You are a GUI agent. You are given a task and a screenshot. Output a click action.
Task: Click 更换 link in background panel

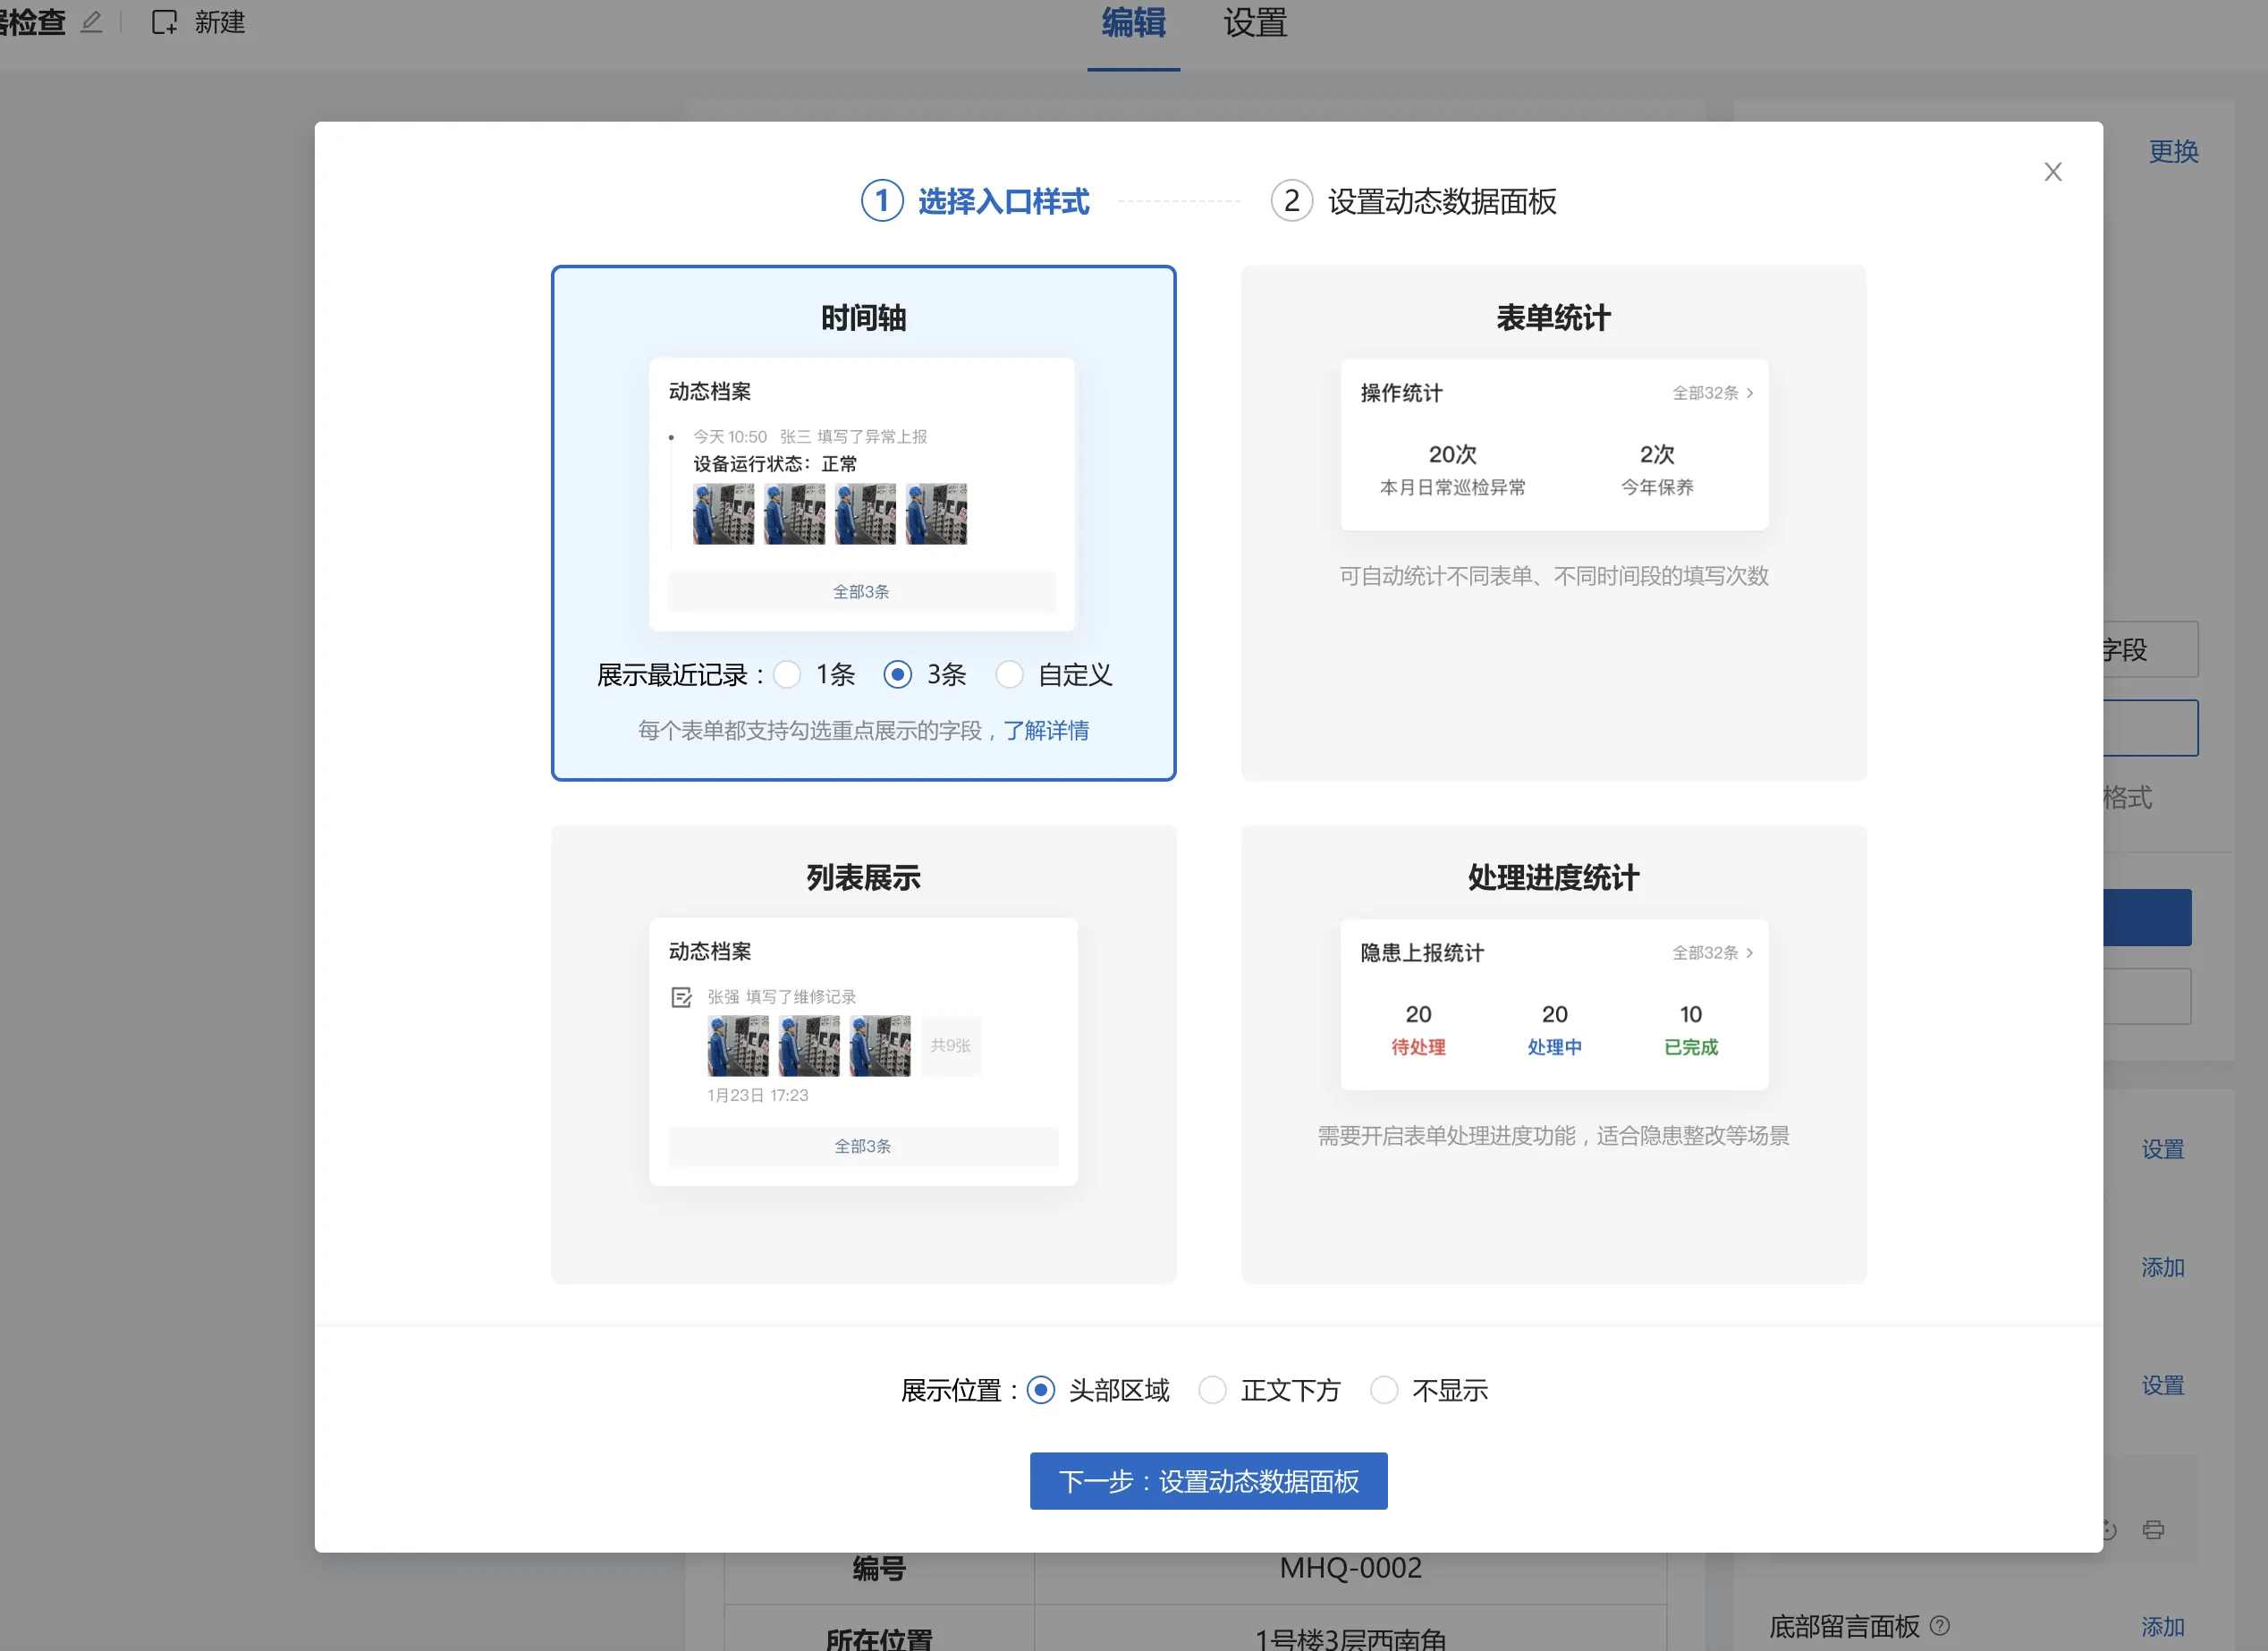pos(2173,152)
